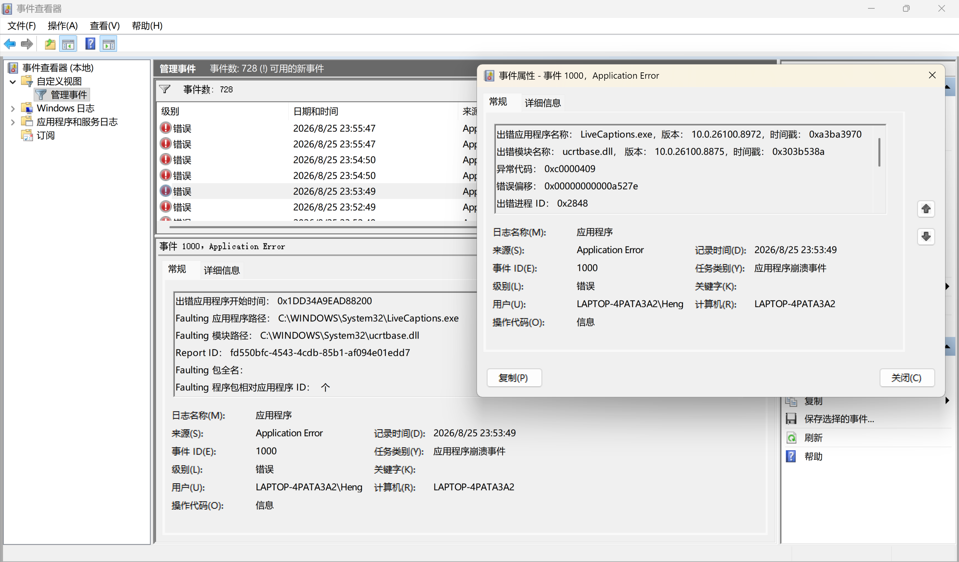Show previous event with up arrow button

[926, 209]
